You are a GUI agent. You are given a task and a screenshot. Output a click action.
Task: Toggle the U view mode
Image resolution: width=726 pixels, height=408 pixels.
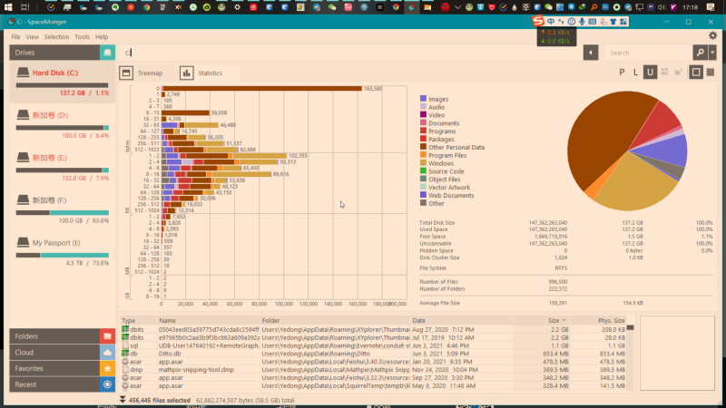pos(650,73)
